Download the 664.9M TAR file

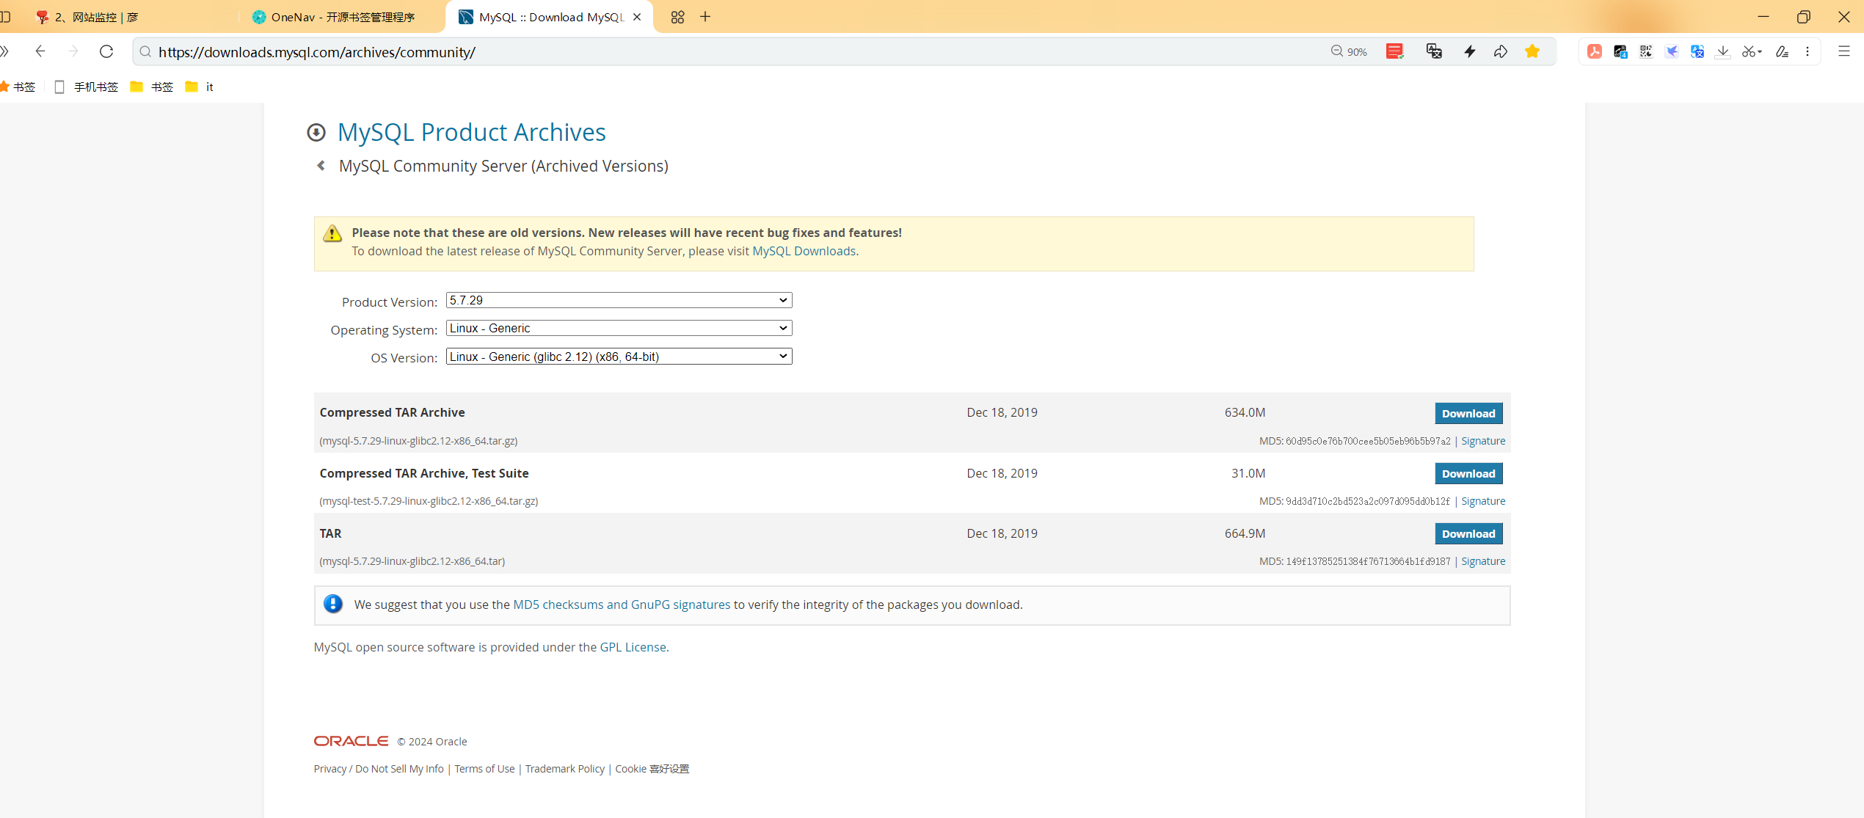coord(1468,533)
